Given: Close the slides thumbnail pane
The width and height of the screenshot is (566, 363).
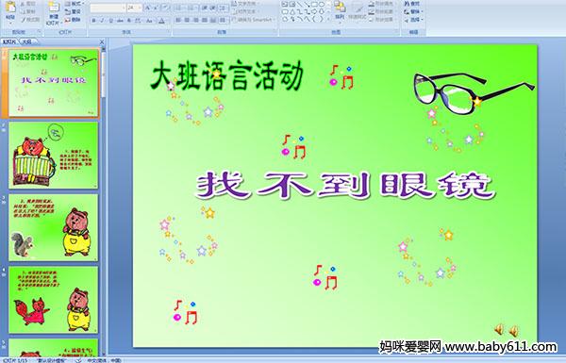Looking at the screenshot, I should [102, 41].
